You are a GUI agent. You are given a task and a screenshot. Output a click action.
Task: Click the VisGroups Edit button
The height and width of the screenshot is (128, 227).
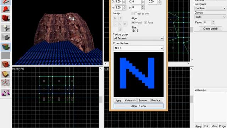point(206,126)
